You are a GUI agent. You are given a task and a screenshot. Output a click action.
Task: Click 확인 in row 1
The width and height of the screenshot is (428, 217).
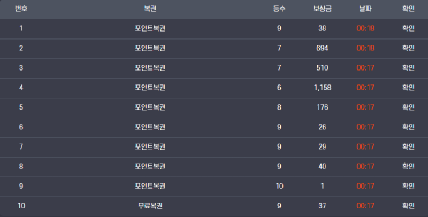pyautogui.click(x=408, y=28)
